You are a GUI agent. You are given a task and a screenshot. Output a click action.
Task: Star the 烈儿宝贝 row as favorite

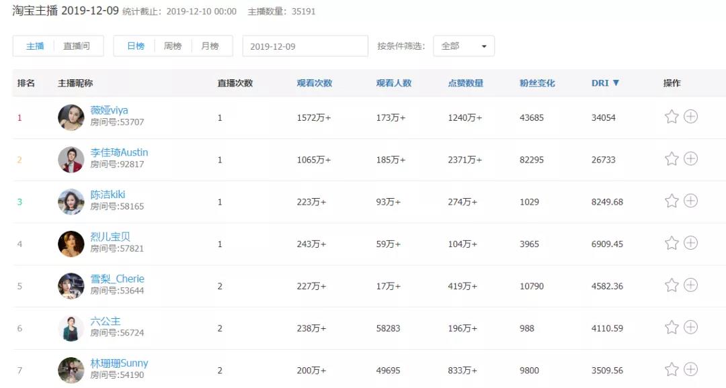click(672, 243)
